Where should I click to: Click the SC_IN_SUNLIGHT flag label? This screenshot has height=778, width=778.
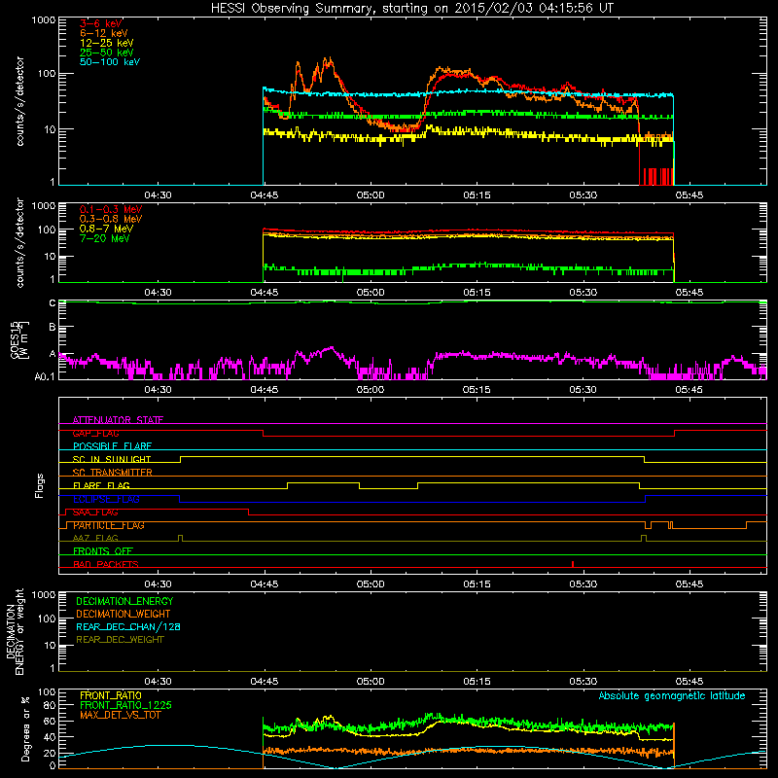click(x=112, y=459)
